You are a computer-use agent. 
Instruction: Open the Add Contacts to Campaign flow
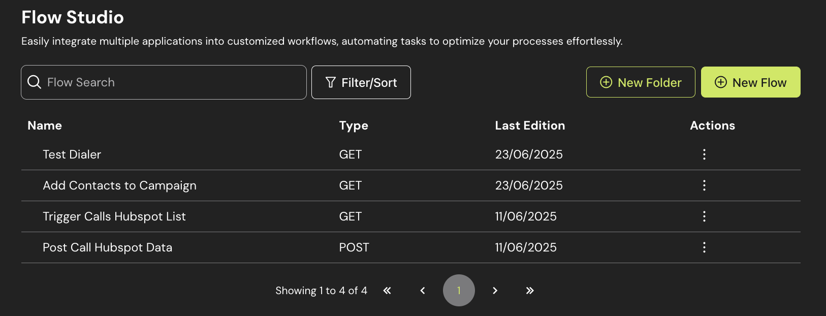point(119,185)
